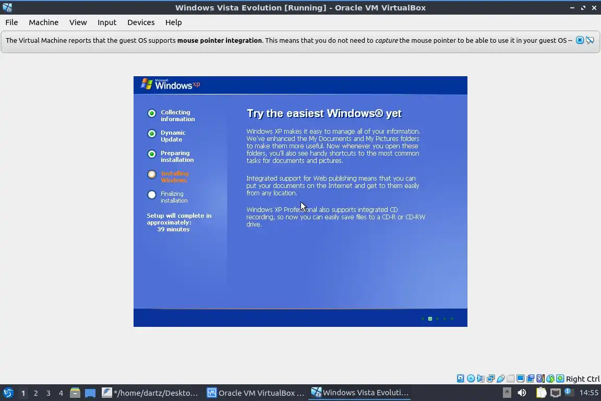Click the 14:55 clock
The height and width of the screenshot is (401, 601).
coord(588,393)
